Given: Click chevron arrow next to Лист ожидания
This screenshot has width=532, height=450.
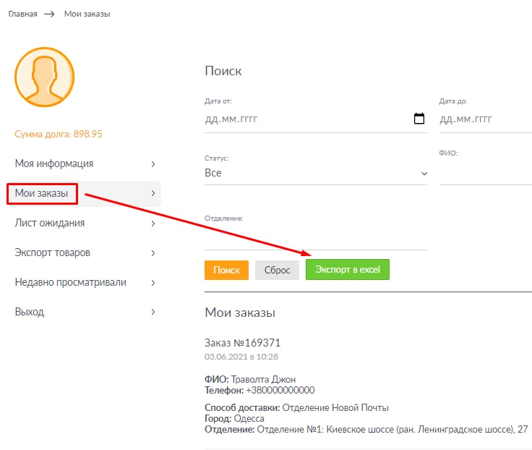Looking at the screenshot, I should (153, 224).
